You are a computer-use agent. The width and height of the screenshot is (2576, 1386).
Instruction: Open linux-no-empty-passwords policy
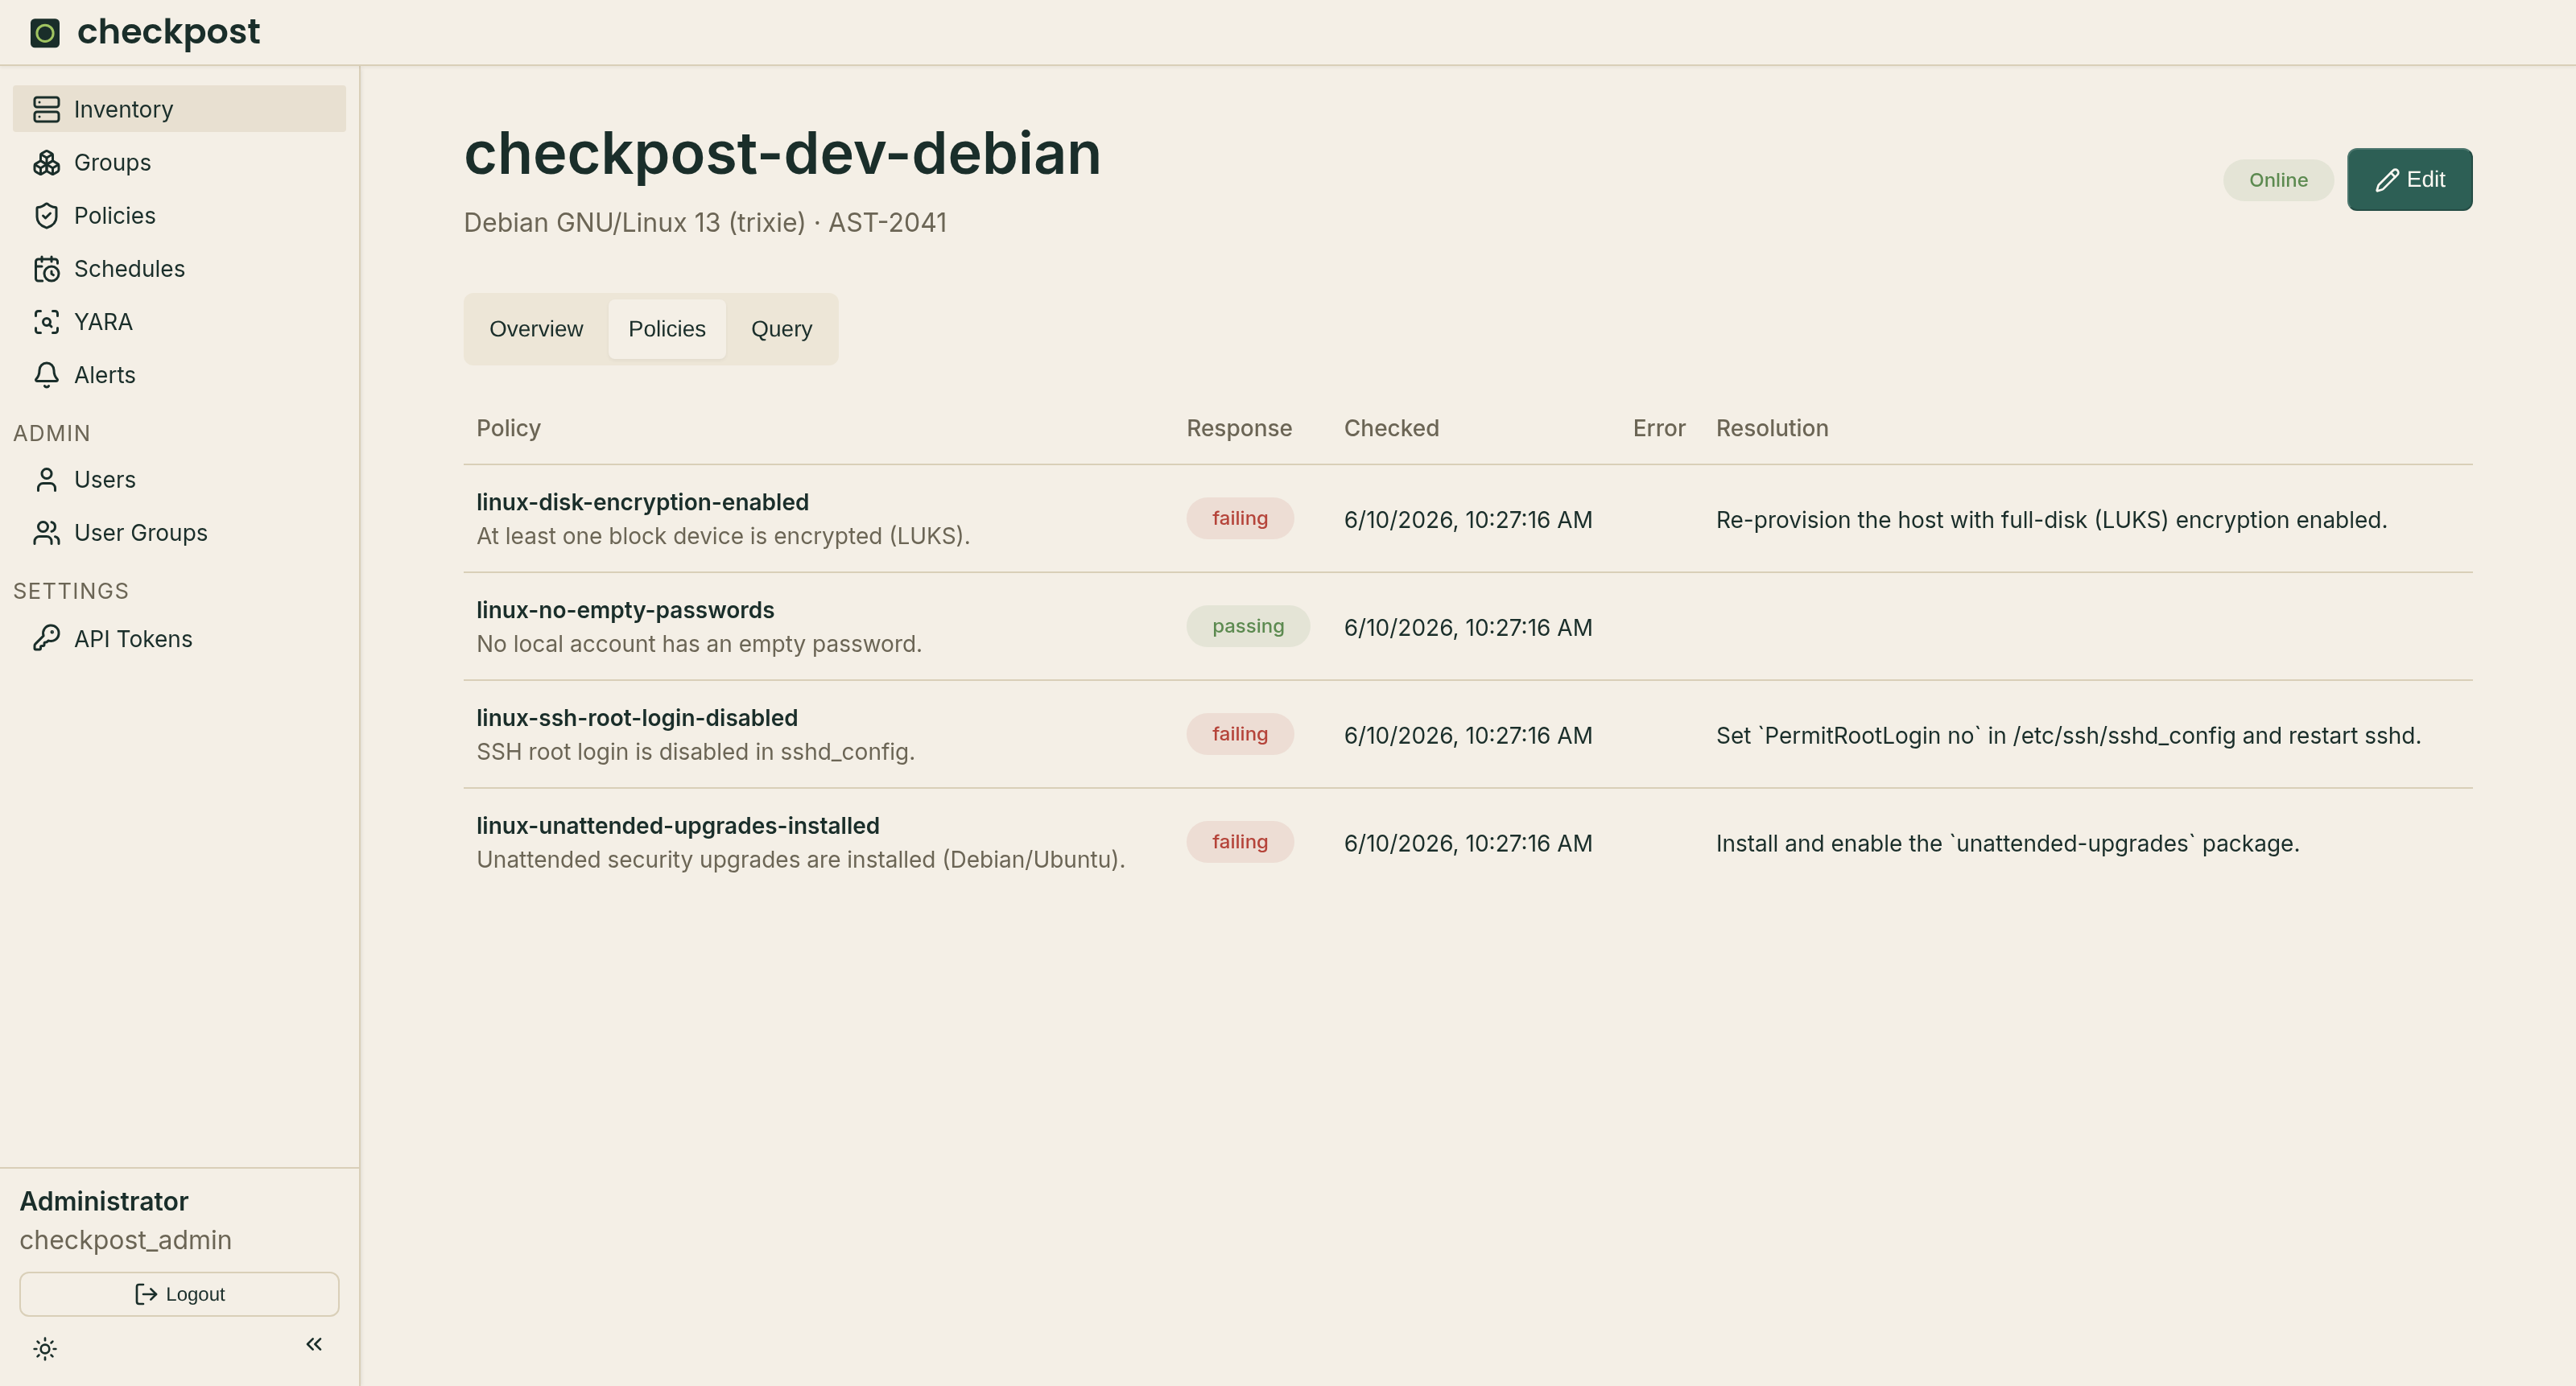tap(625, 610)
